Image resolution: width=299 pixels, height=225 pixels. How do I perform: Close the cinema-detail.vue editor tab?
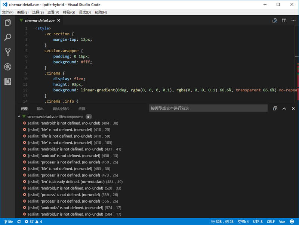point(59,21)
